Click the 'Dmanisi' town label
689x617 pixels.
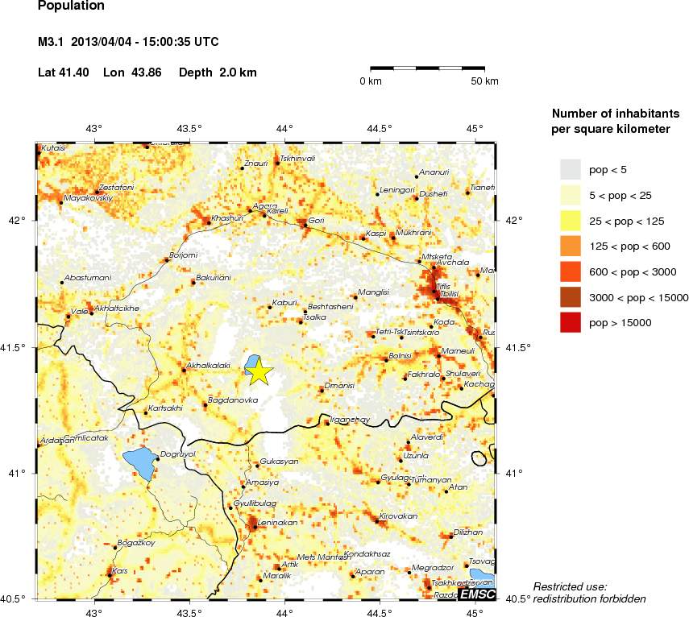(x=339, y=386)
